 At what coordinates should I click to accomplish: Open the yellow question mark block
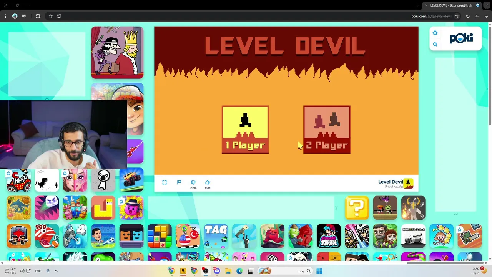(357, 208)
